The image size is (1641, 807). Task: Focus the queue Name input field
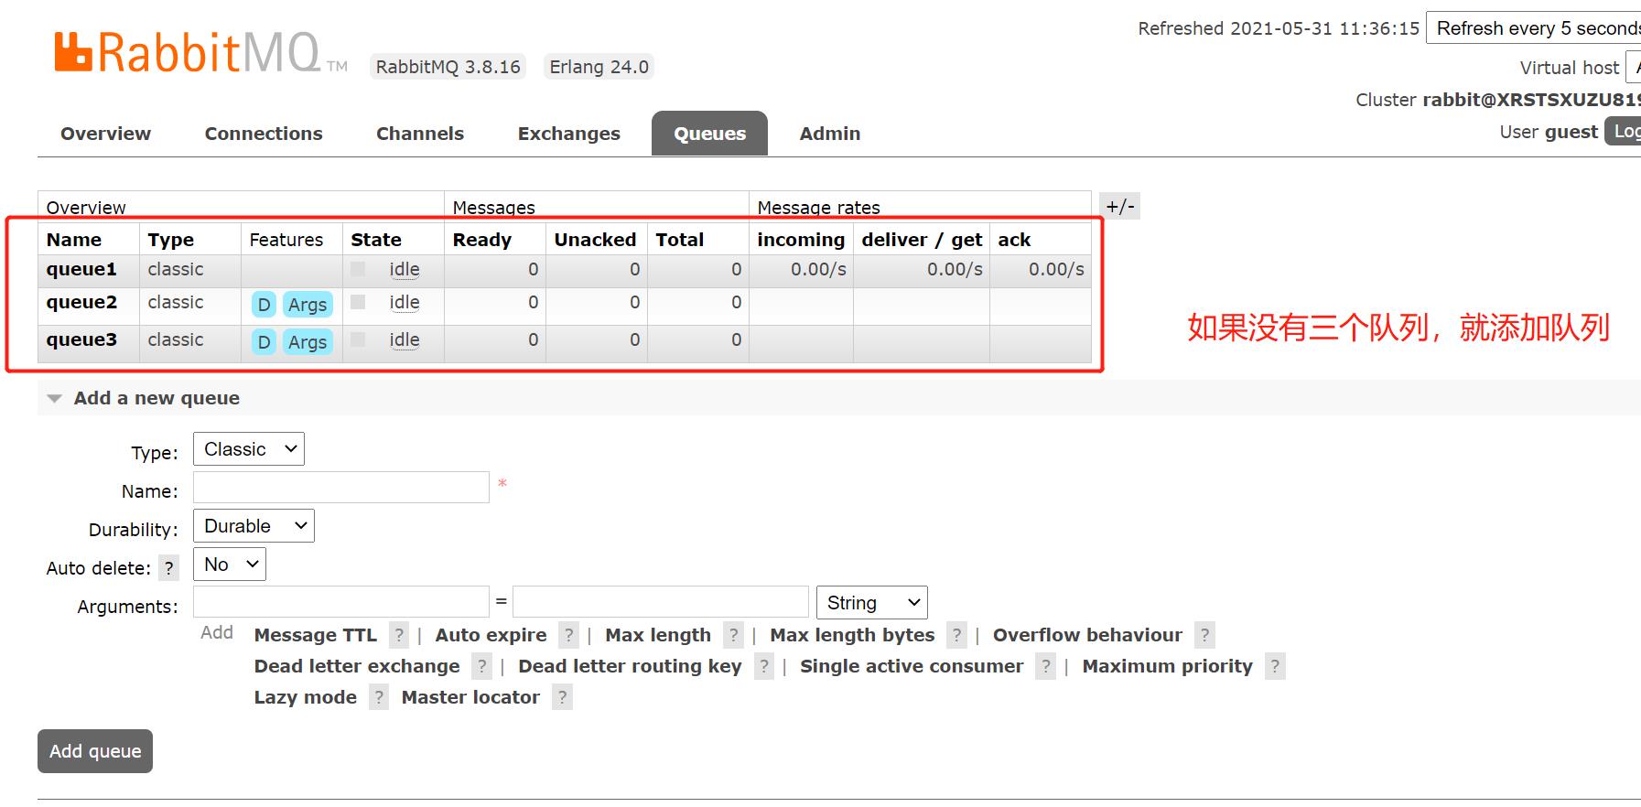pyautogui.click(x=341, y=488)
